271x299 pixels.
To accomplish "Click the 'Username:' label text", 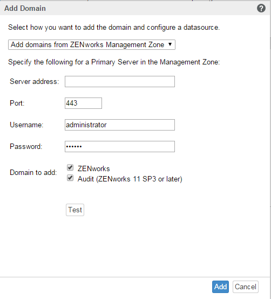I will pyautogui.click(x=26, y=125).
